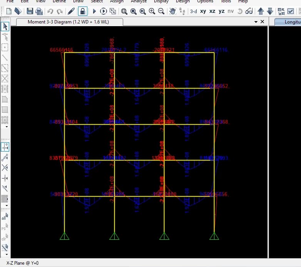Toggle the model lock padlock
Screen dimensions: 301x267
(83, 11)
